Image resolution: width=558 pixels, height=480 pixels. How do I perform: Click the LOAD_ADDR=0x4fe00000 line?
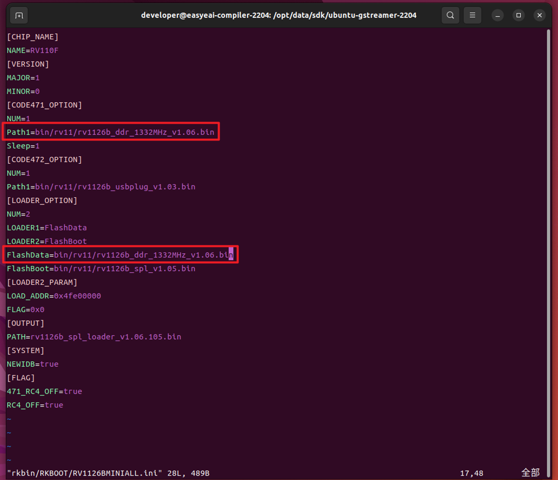coord(54,295)
